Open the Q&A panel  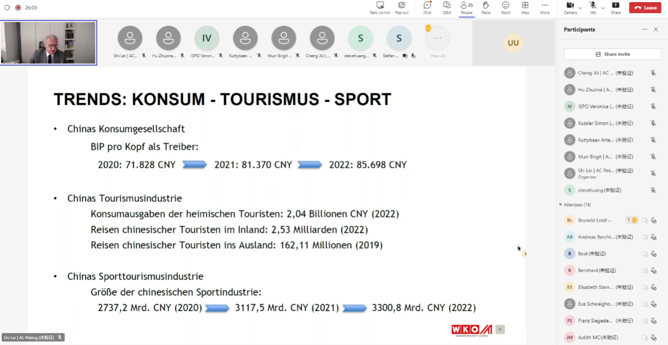pos(446,7)
